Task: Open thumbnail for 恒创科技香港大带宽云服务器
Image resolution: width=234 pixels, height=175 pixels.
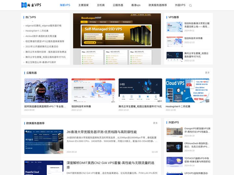Action: tap(175, 27)
